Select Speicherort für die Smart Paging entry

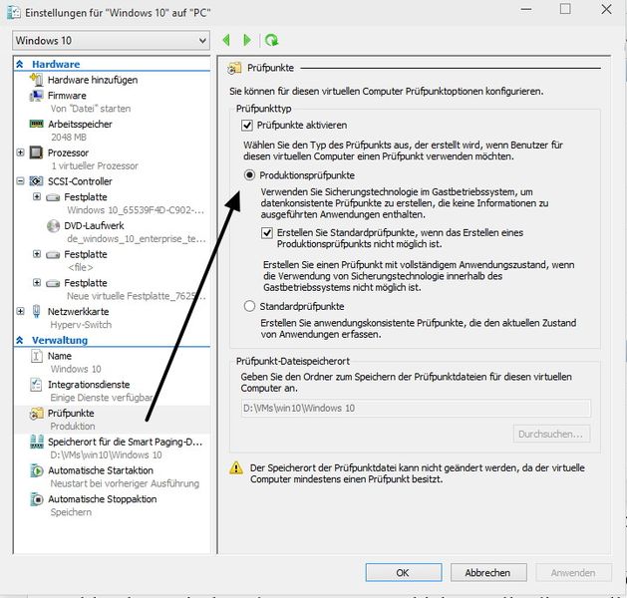(x=126, y=442)
